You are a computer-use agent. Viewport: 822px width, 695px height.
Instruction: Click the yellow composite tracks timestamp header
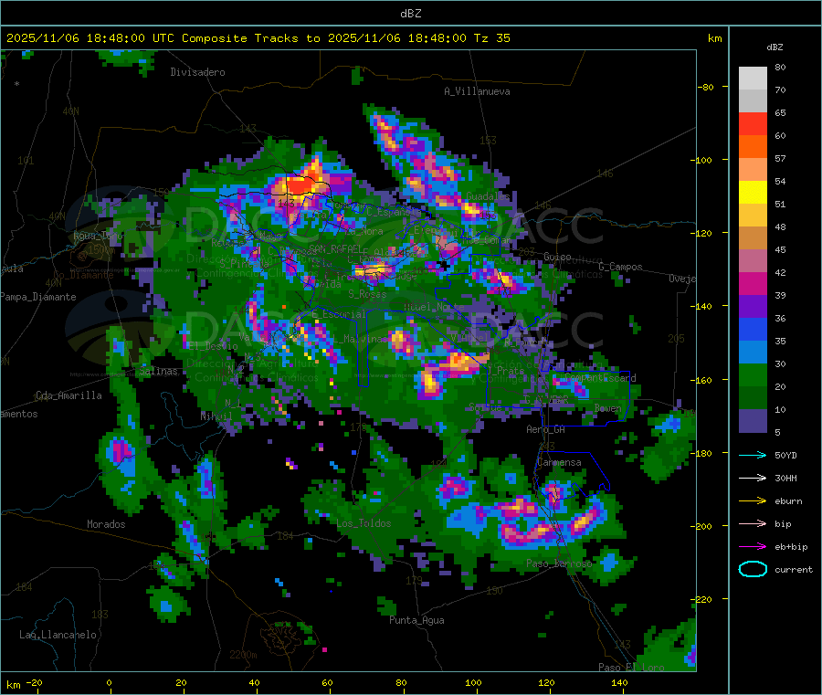coord(258,38)
